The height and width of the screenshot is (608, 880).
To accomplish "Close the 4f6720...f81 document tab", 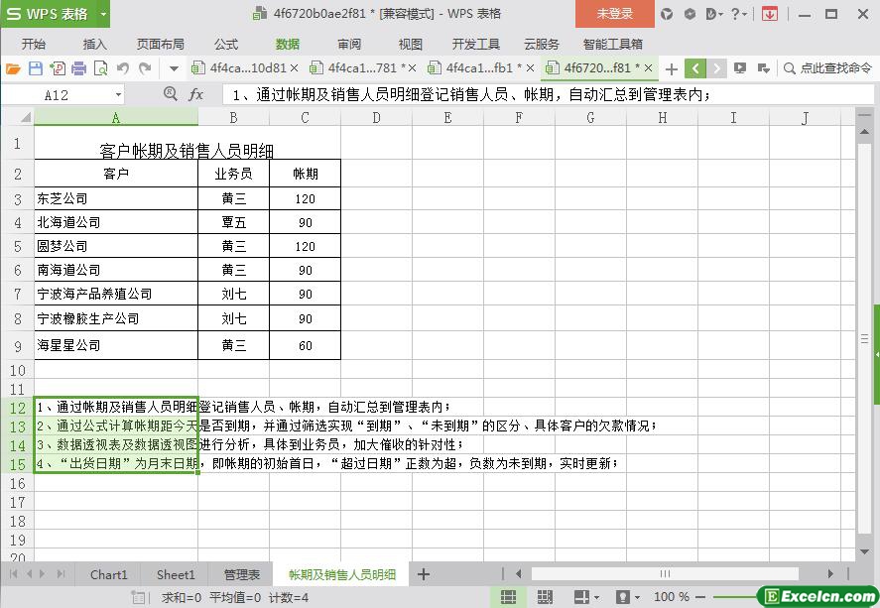I will click(648, 68).
